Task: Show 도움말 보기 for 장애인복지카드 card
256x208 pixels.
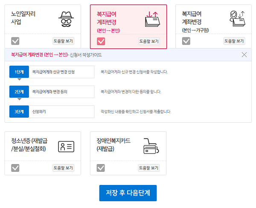Action: tap(149, 168)
